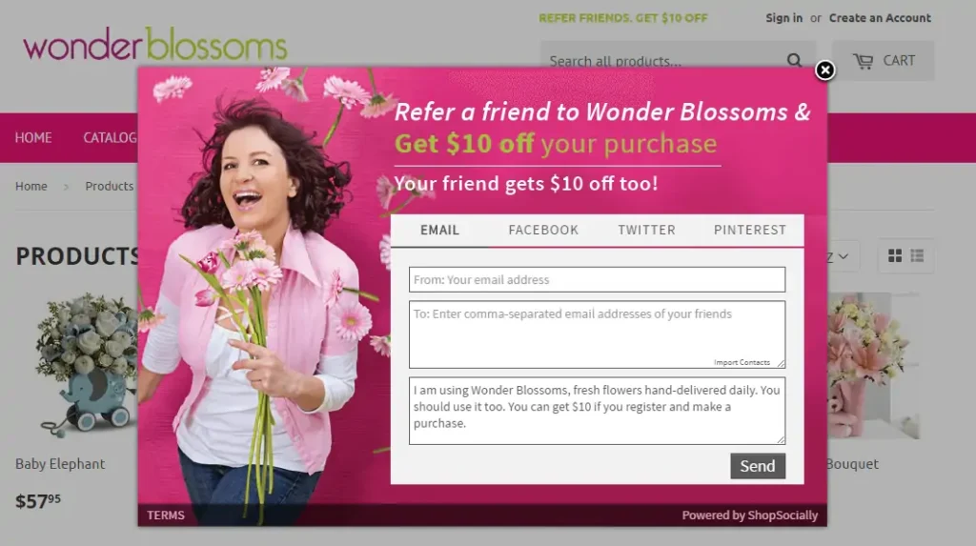This screenshot has width=976, height=546.
Task: Click the referral message text box
Action: pyautogui.click(x=597, y=411)
